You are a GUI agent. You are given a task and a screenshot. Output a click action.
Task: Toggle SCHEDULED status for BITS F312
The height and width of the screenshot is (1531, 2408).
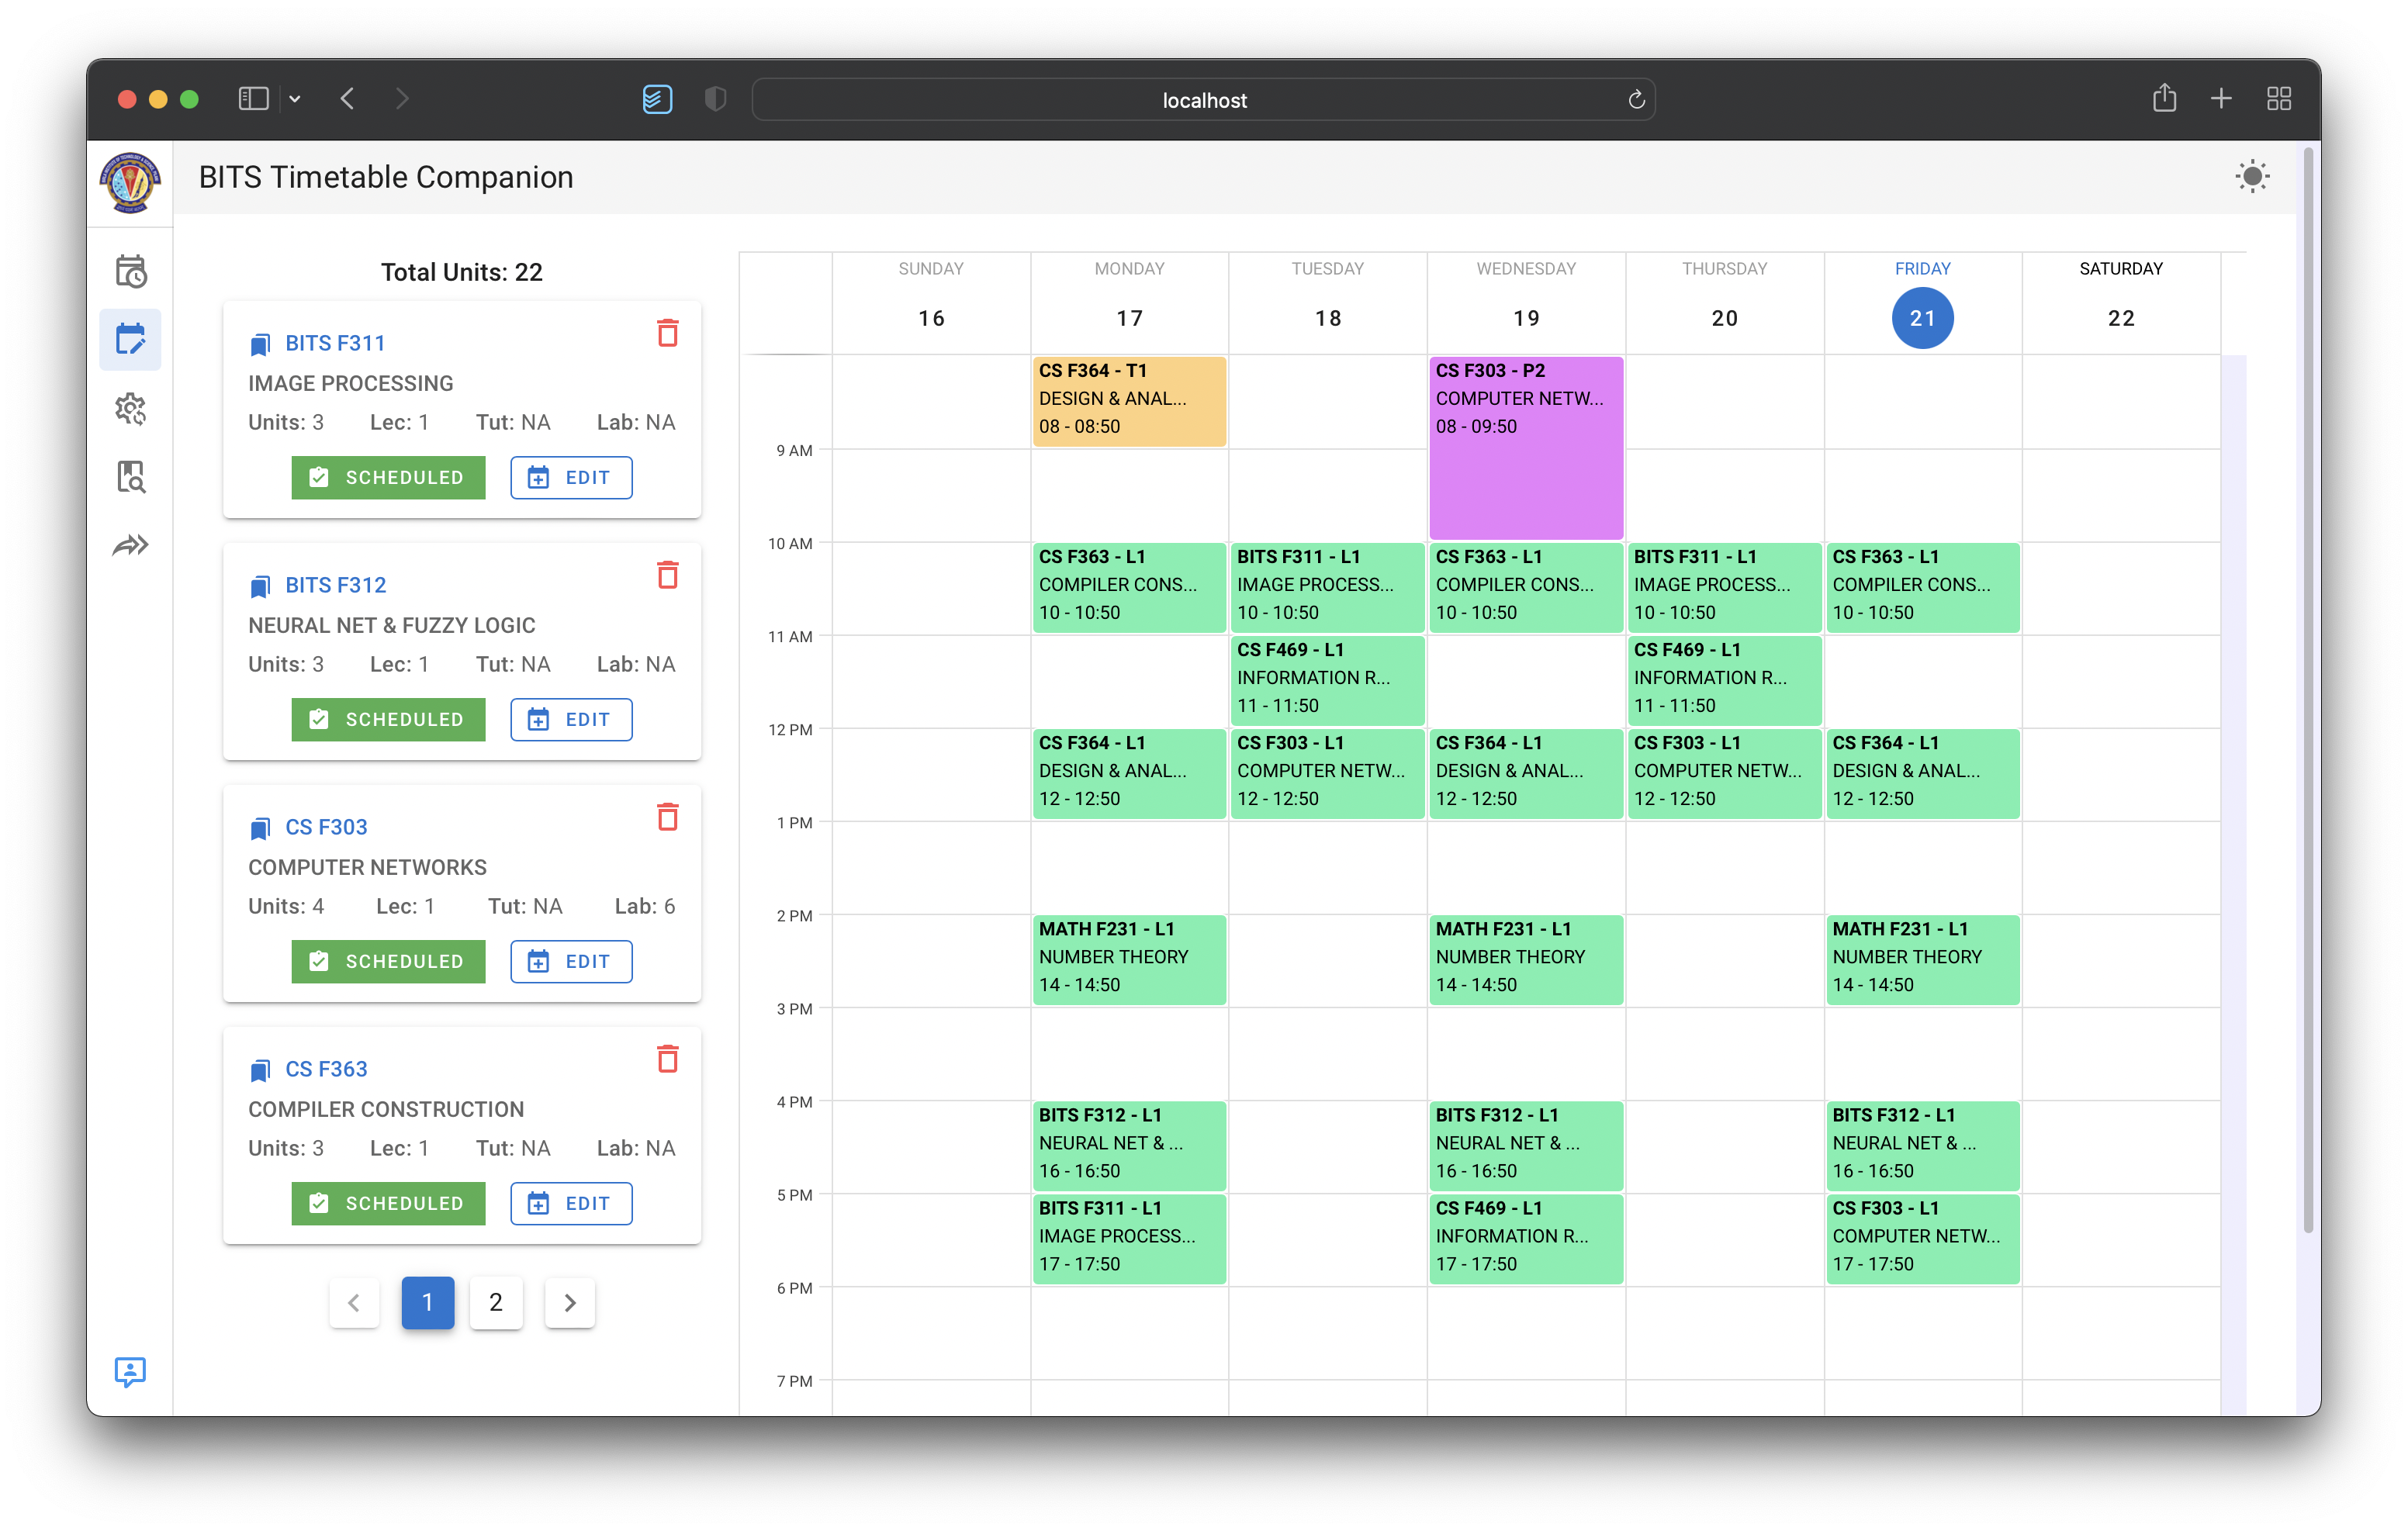[388, 719]
